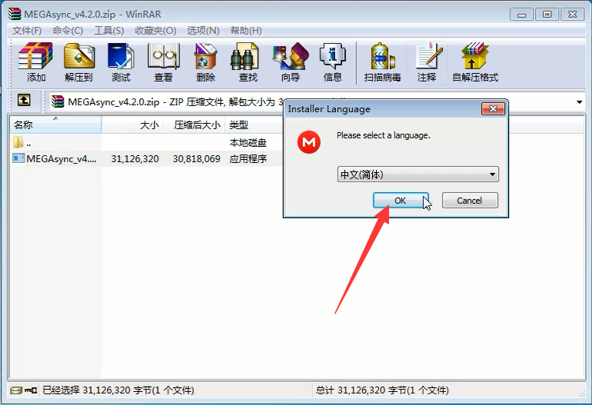Select the MEGAsync_v4.... file name
Viewport: 592px width, 405px height.
(62, 159)
